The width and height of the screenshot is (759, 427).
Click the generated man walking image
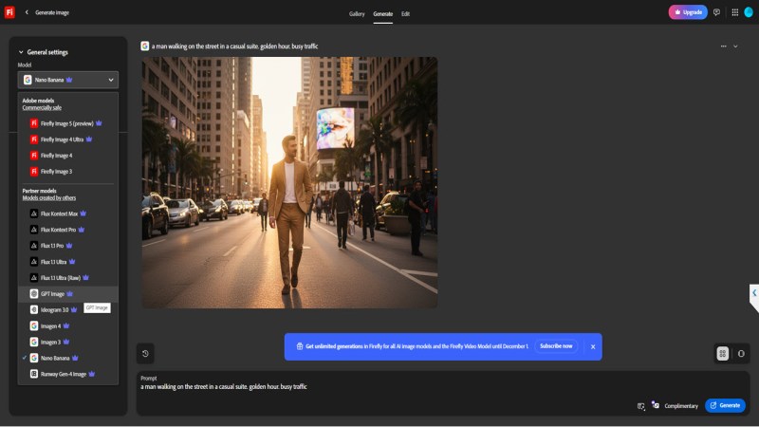tap(289, 182)
